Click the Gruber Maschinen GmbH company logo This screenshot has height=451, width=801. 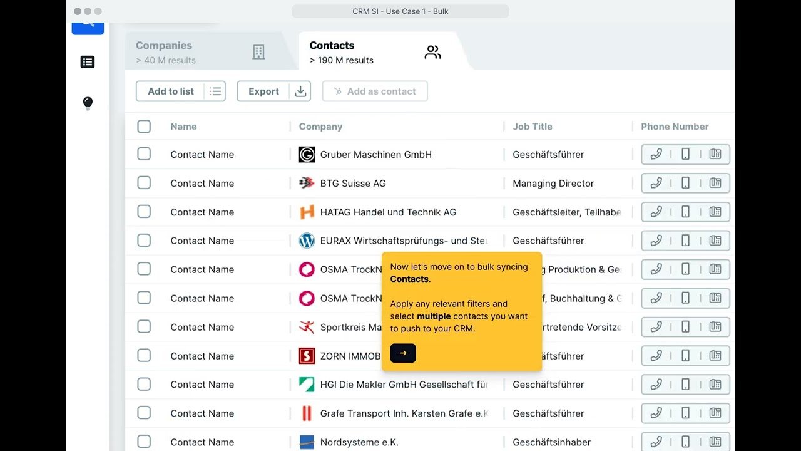click(307, 155)
